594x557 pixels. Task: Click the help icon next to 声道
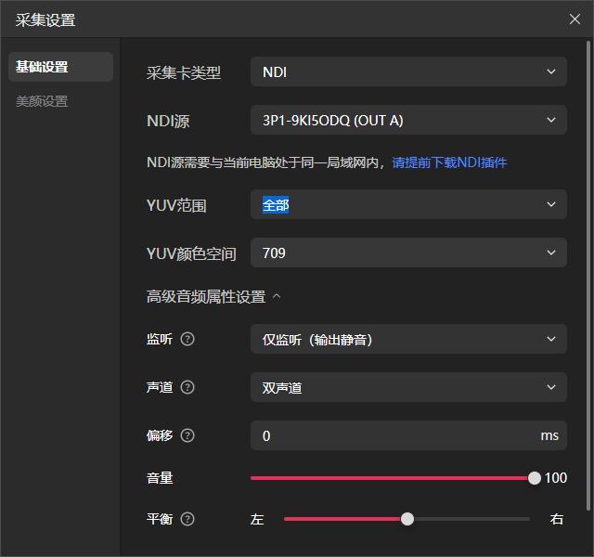point(187,387)
